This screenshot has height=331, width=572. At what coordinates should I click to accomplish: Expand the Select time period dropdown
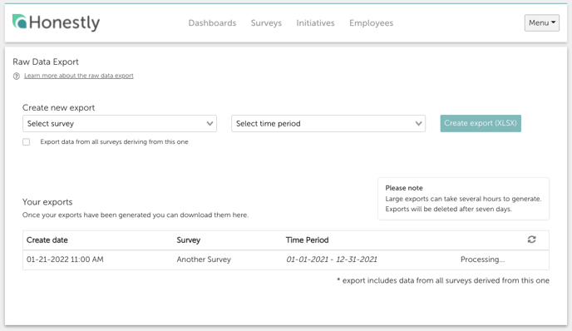pyautogui.click(x=328, y=123)
